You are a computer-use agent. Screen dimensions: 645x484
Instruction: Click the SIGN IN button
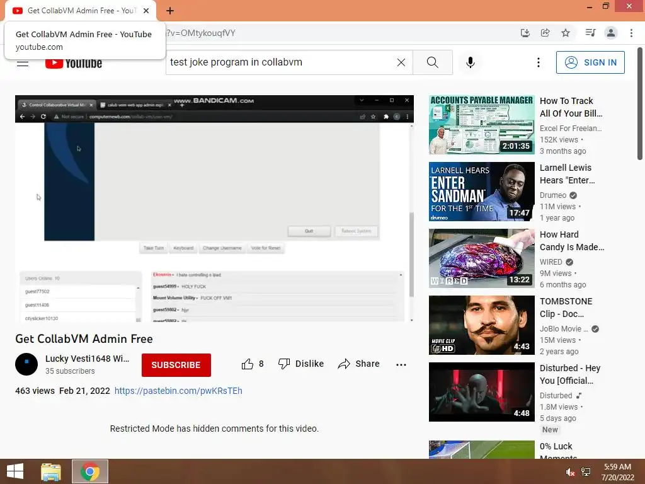point(590,62)
